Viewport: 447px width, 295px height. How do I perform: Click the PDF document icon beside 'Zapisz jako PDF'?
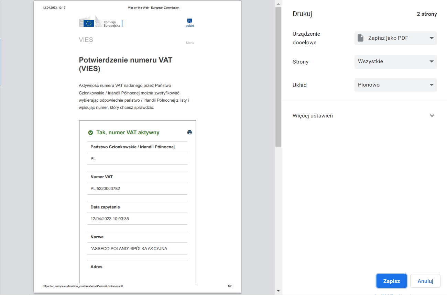[361, 38]
